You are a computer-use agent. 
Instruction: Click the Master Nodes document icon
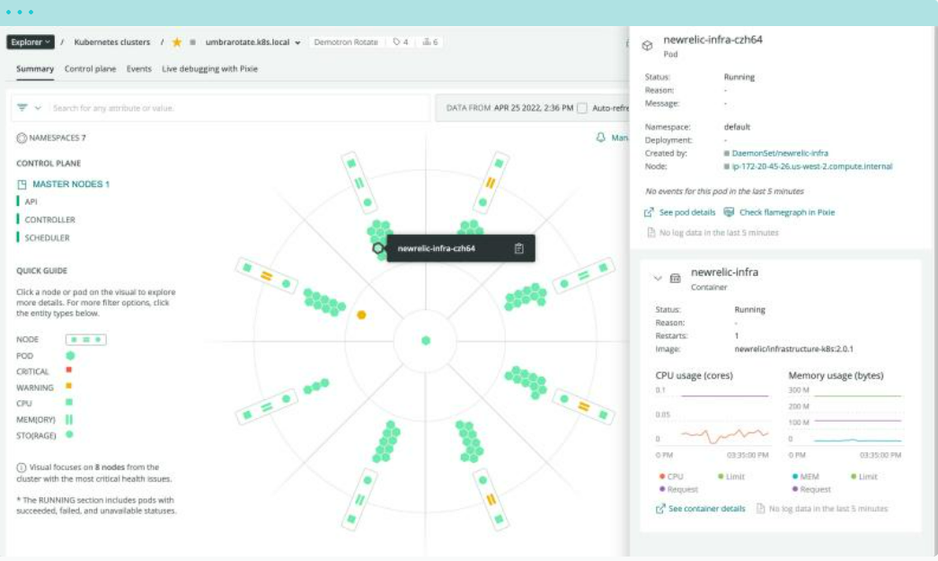[x=22, y=184]
